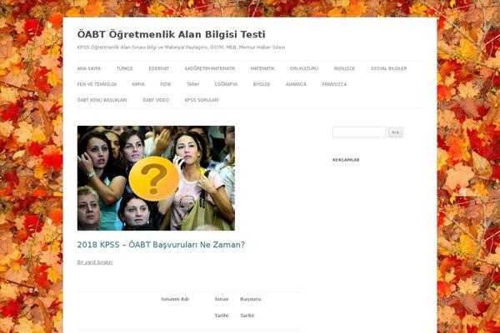Select İNGİLİZCE in the navigation menu

[344, 68]
